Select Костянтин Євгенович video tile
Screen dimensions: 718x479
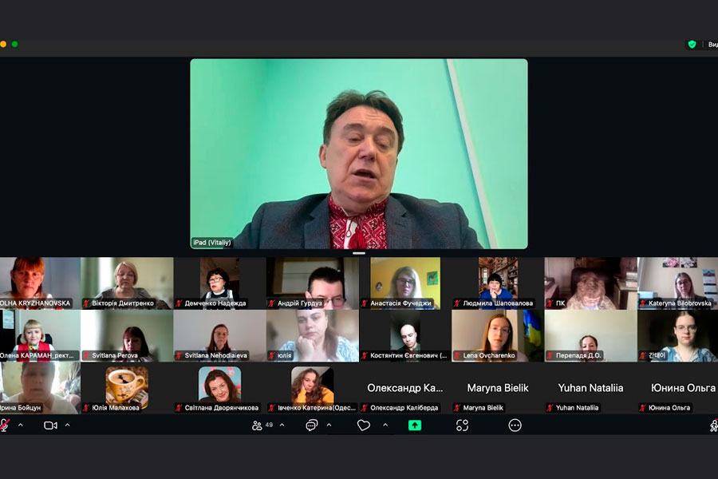point(405,336)
